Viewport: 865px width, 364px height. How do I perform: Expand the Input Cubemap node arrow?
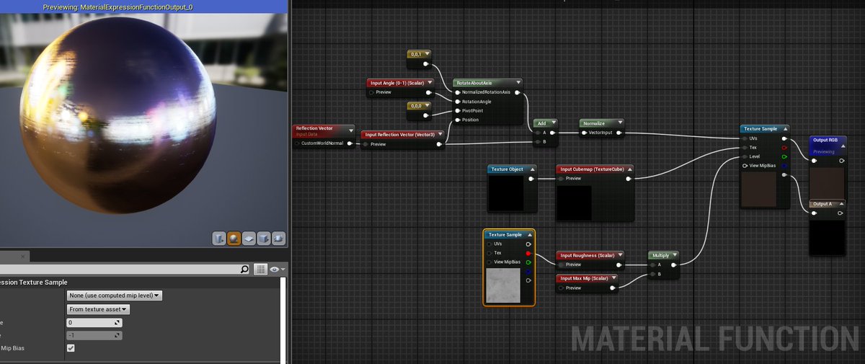tap(630, 169)
